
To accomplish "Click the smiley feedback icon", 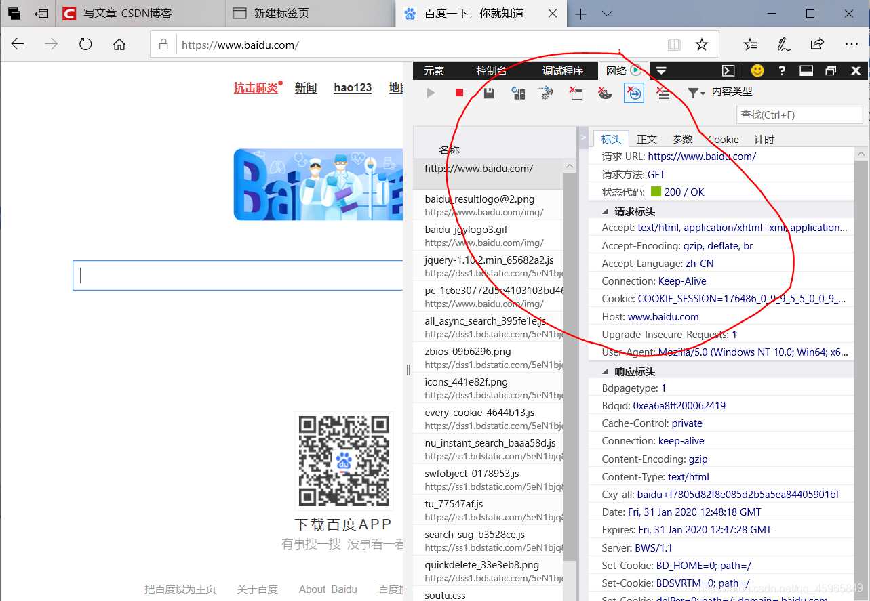I will pos(757,70).
